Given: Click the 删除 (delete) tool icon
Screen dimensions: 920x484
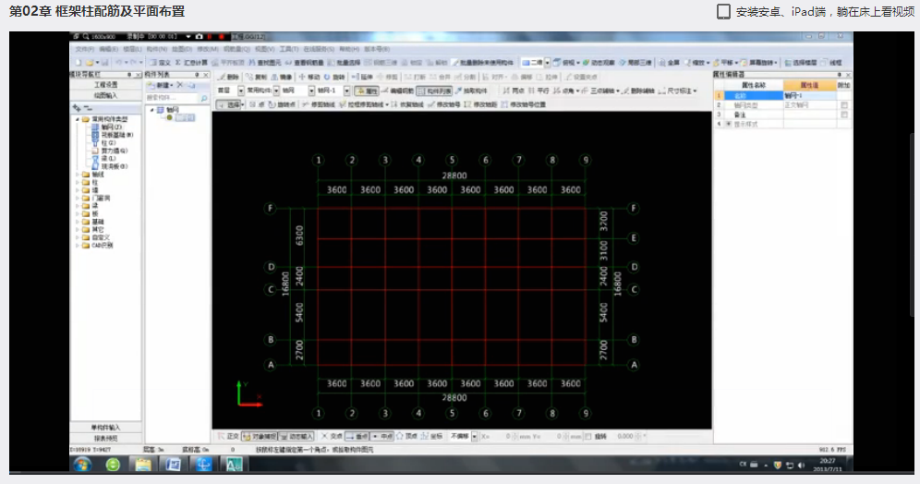Looking at the screenshot, I should pyautogui.click(x=231, y=77).
